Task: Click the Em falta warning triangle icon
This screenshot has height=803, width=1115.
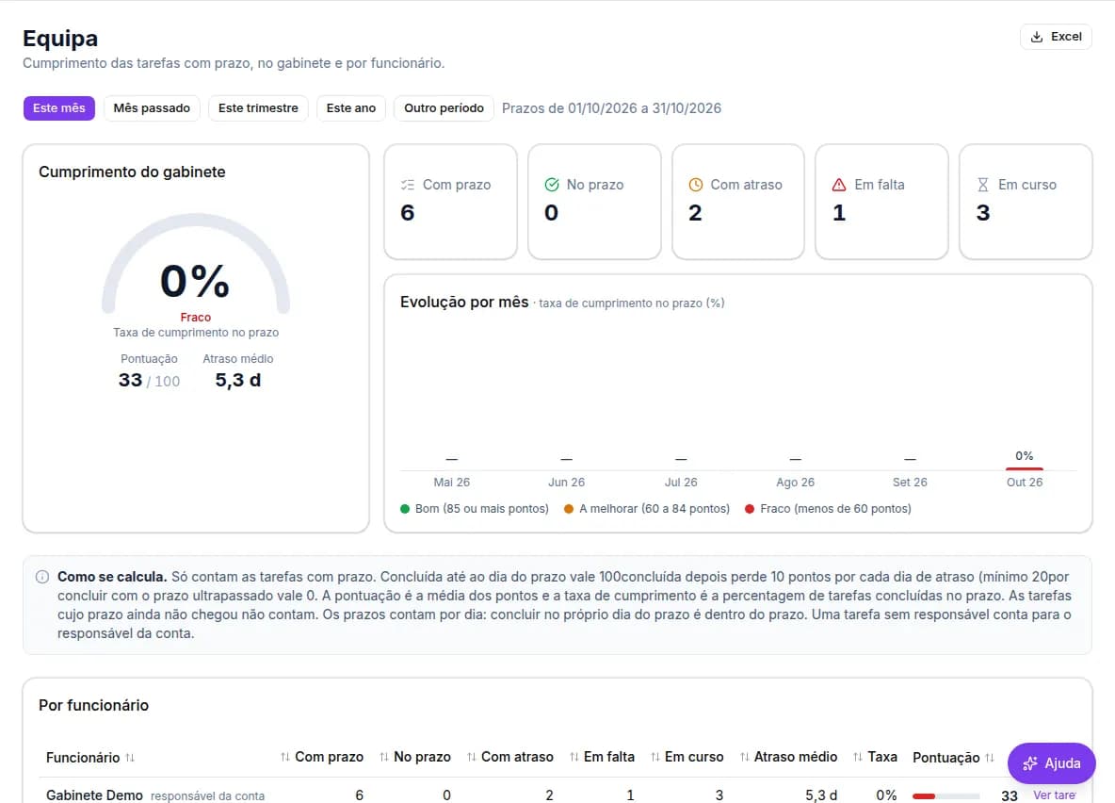Action: point(839,185)
